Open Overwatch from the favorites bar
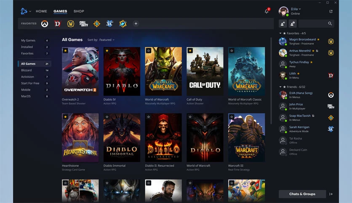The image size is (352, 203). pos(45,24)
